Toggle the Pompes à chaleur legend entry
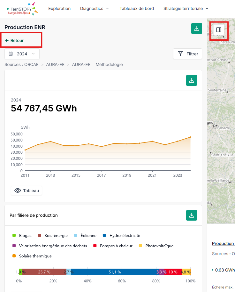 click(113, 246)
